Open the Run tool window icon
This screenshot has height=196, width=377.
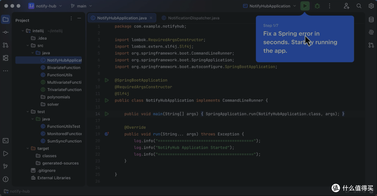pyautogui.click(x=6, y=154)
